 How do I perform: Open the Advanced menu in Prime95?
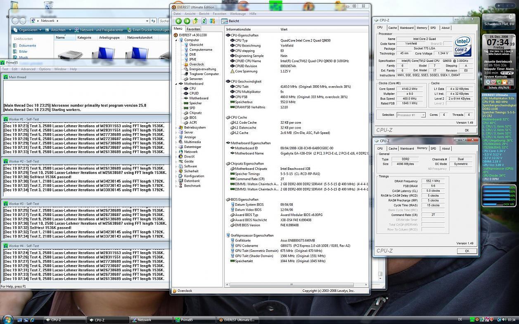28,69
